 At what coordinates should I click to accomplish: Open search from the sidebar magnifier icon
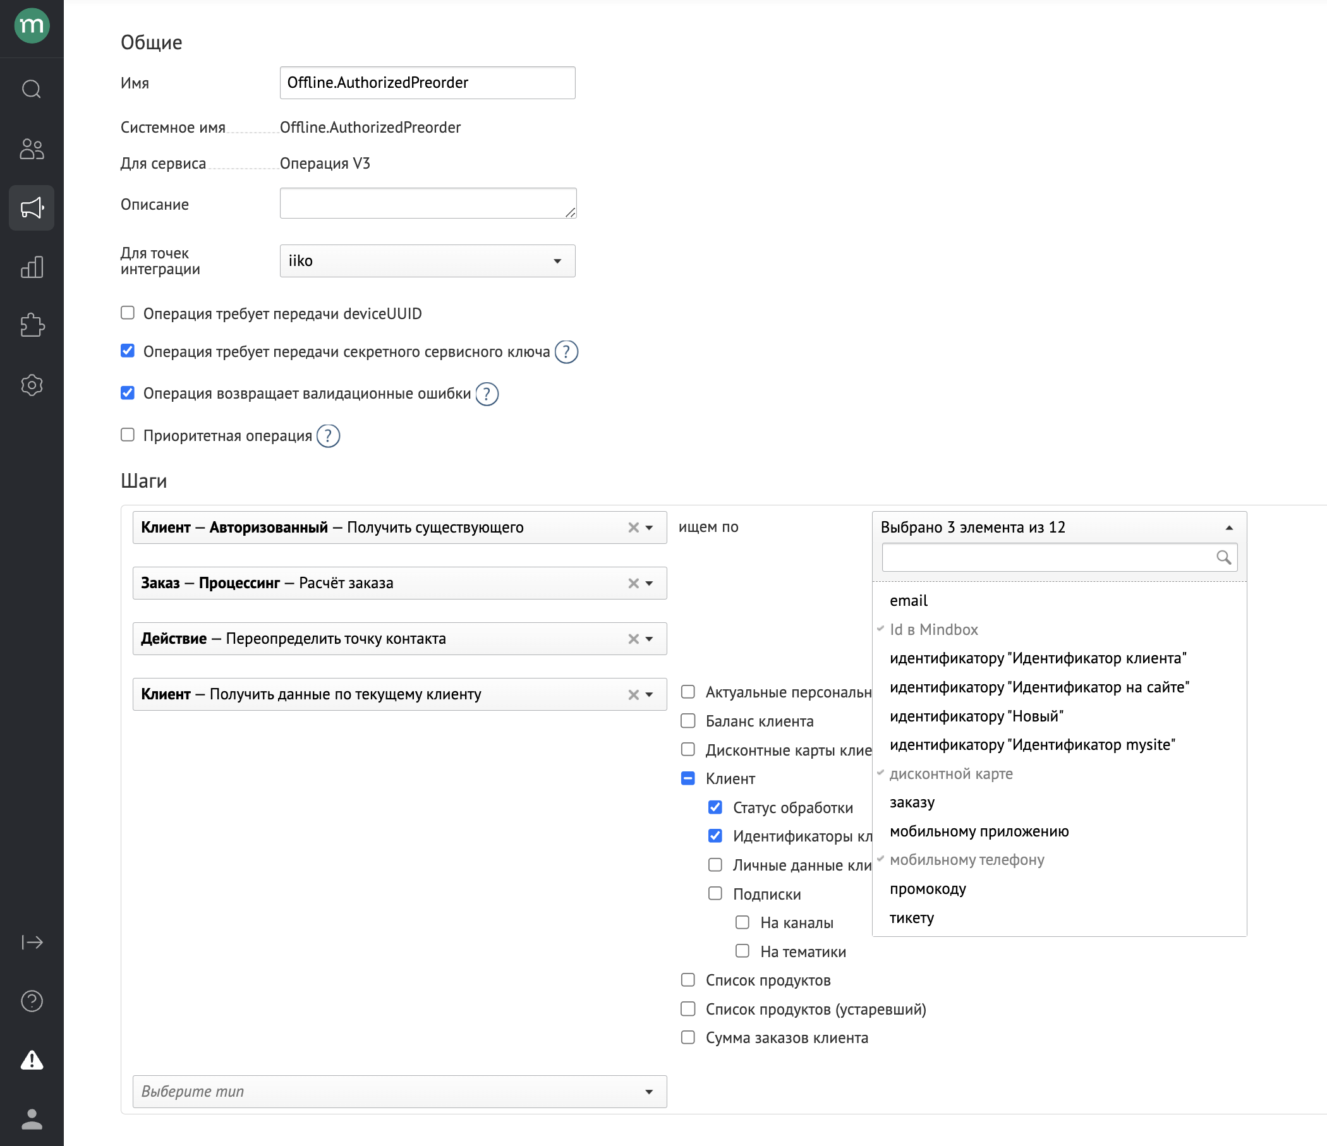(x=32, y=88)
